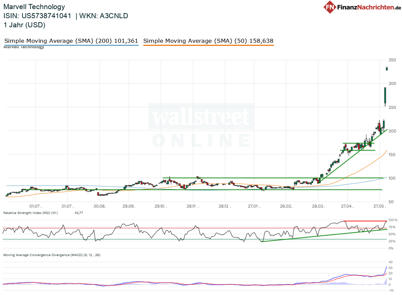The width and height of the screenshot is (402, 295).
Task: Click the red RSI resistance line
Action: (x=365, y=221)
